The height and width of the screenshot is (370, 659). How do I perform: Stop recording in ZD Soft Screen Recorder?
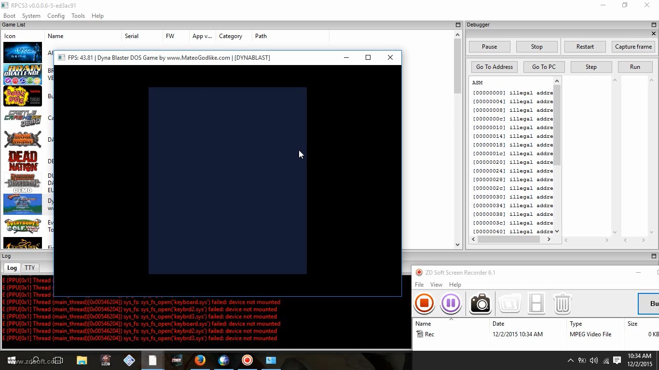point(425,304)
